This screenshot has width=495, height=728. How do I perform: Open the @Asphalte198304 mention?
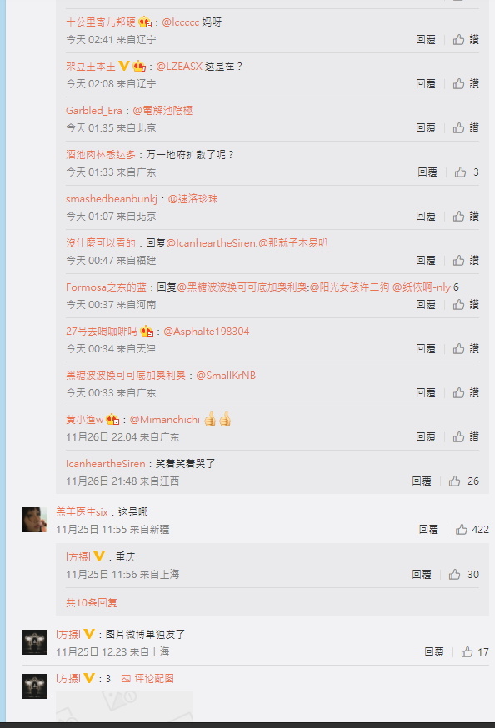click(207, 331)
